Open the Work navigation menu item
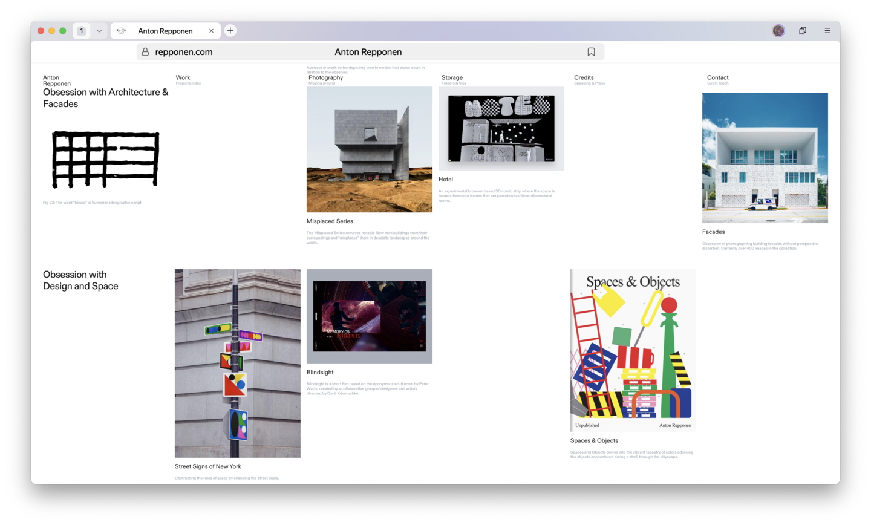This screenshot has height=525, width=871. (x=183, y=77)
